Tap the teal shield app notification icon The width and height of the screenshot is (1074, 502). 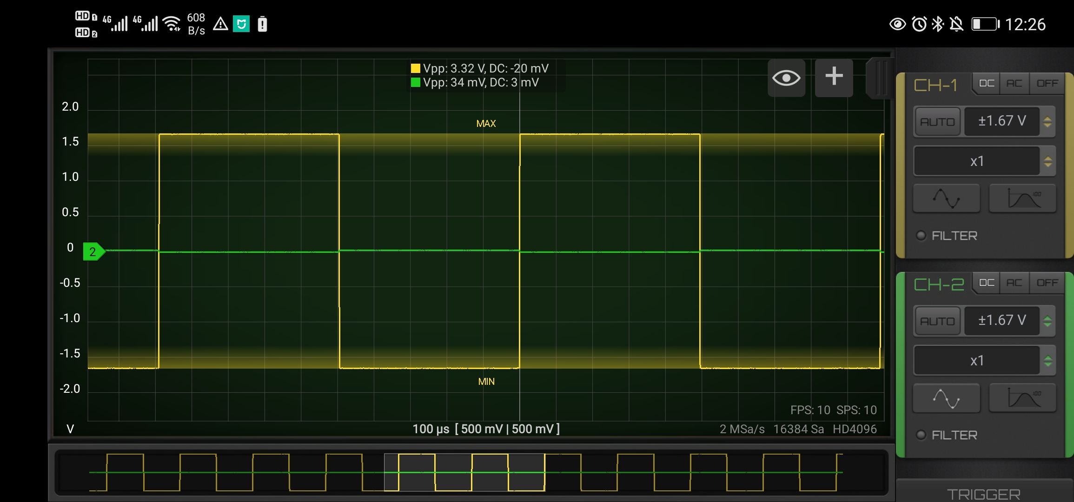[x=241, y=24]
